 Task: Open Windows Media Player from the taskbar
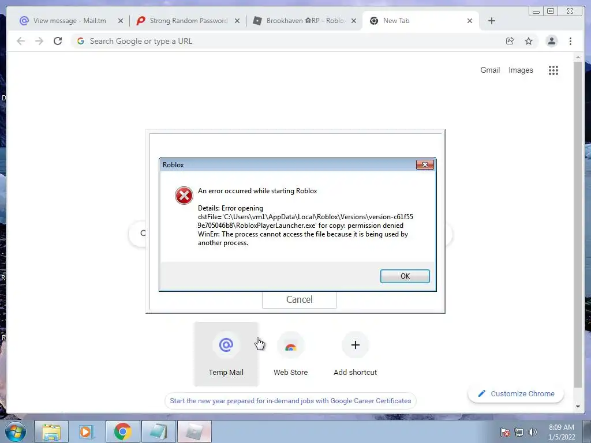(x=87, y=431)
